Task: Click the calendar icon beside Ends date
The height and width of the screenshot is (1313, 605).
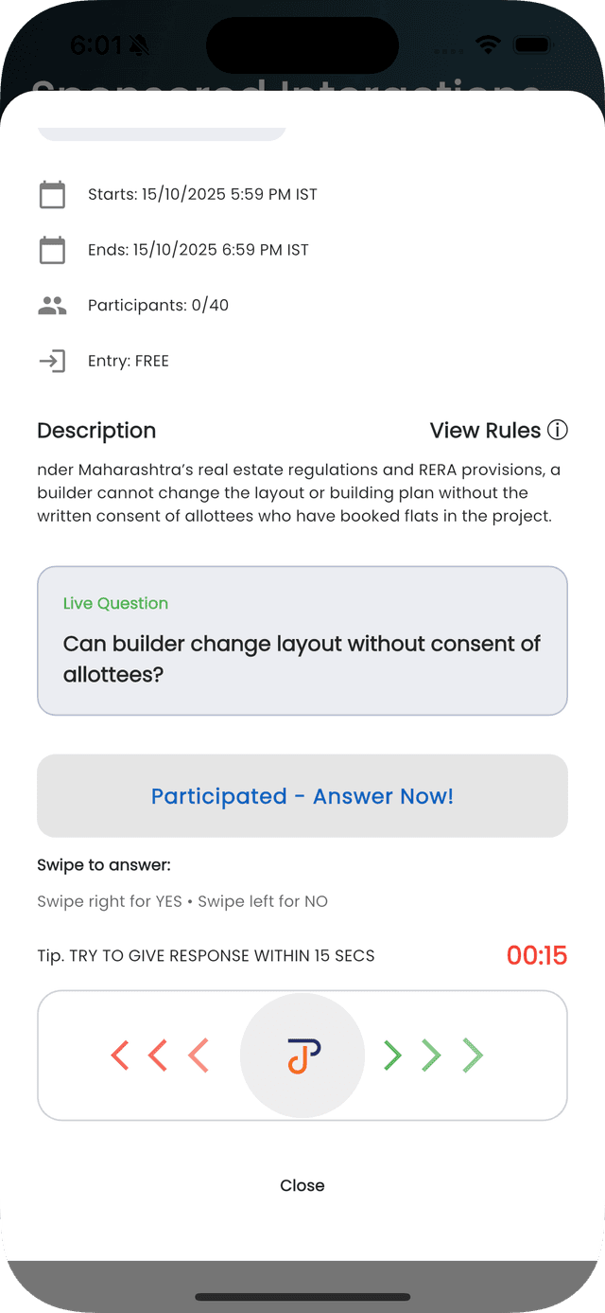Action: [52, 250]
